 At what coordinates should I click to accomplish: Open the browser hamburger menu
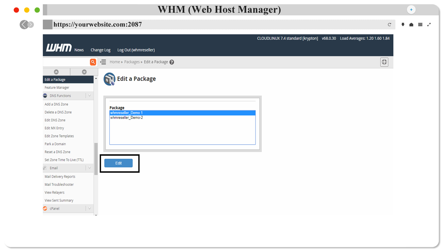coord(420,24)
